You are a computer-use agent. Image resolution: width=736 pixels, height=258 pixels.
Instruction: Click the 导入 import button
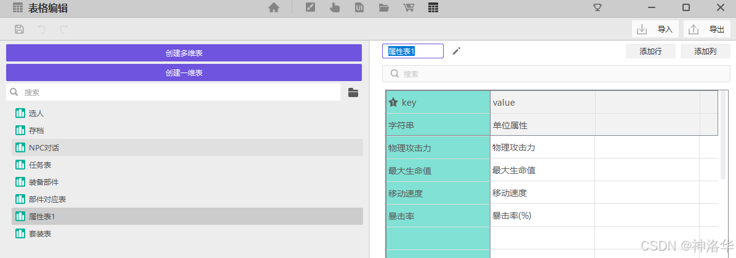[x=655, y=29]
